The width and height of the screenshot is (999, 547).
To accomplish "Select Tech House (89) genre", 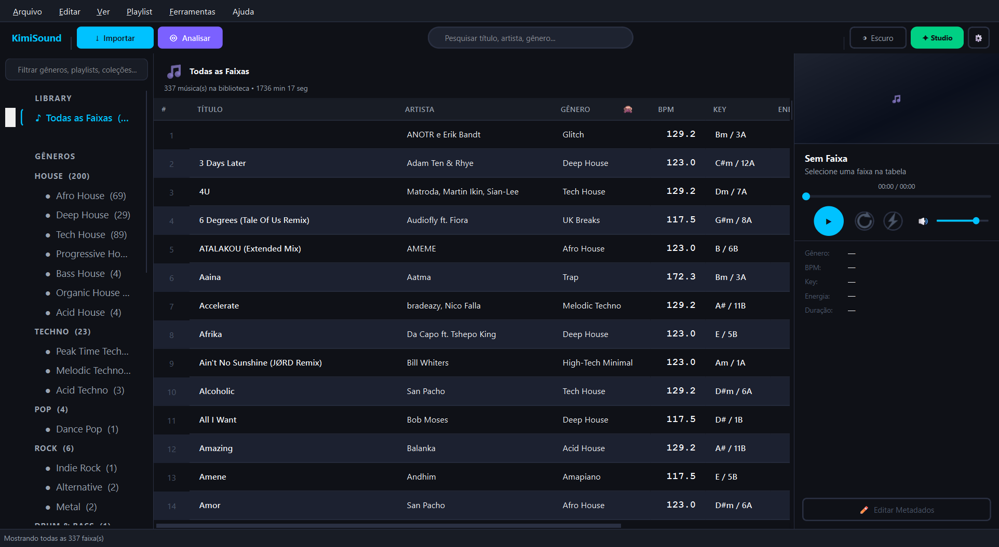I will 91,235.
